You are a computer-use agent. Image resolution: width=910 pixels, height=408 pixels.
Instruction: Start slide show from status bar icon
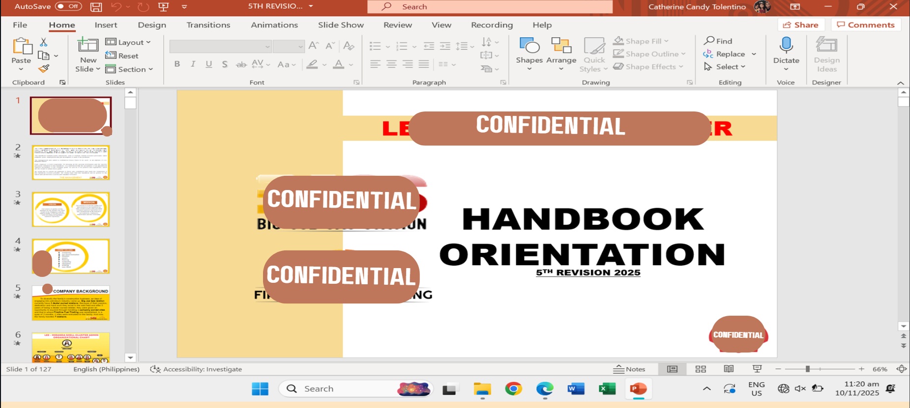click(x=757, y=369)
